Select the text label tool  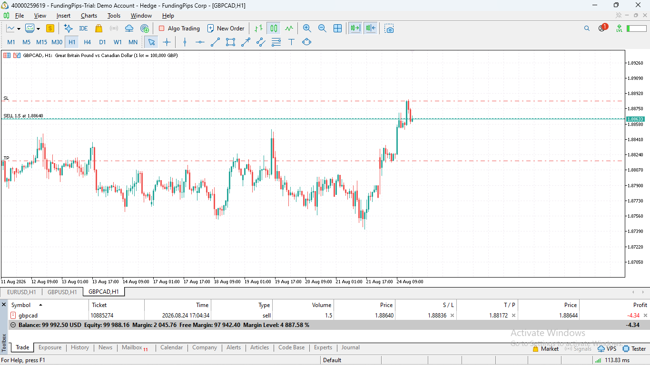(x=291, y=42)
